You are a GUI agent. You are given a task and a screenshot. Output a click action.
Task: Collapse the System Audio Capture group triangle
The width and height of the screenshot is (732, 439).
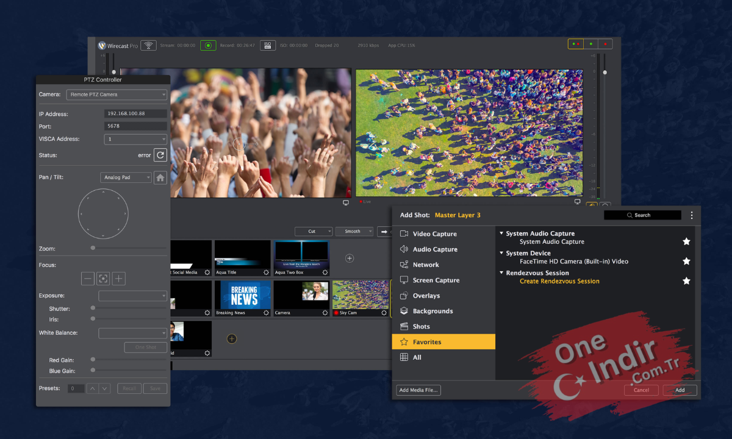pos(501,234)
